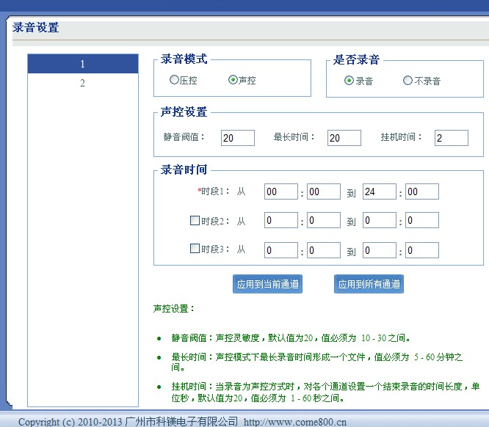Choose the 录音 radio option
Viewport: 489px width, 427px height.
tap(349, 81)
